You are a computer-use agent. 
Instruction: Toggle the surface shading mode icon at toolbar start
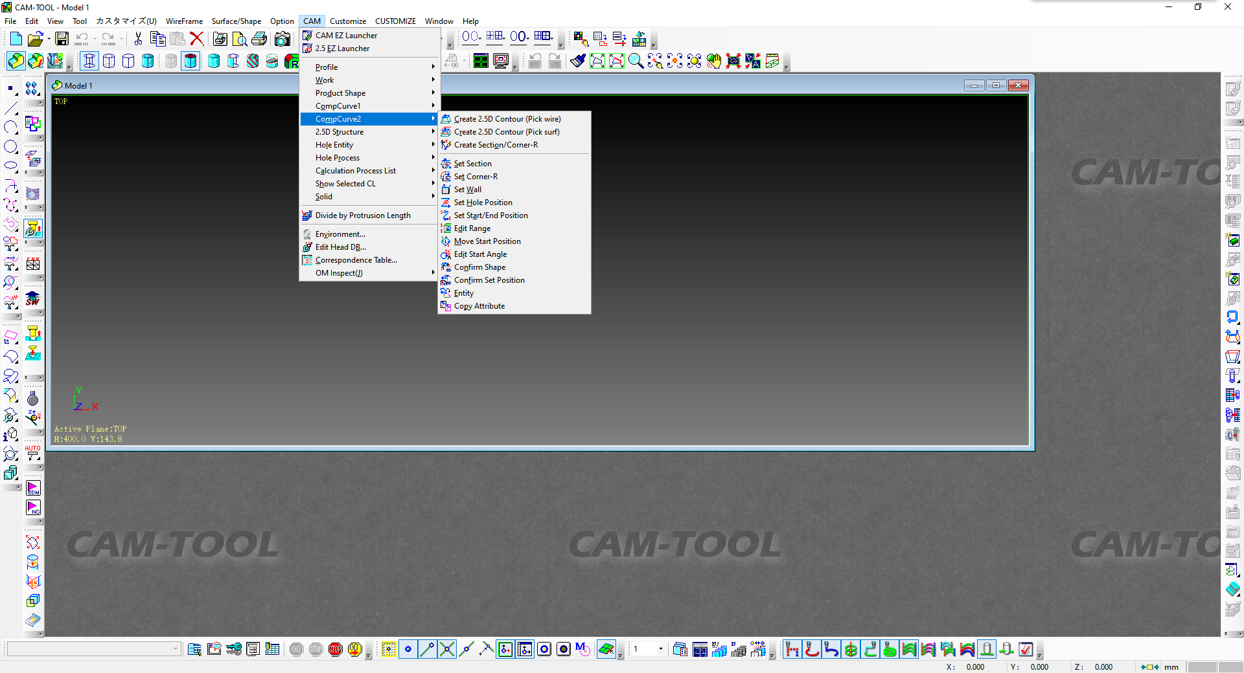[16, 61]
